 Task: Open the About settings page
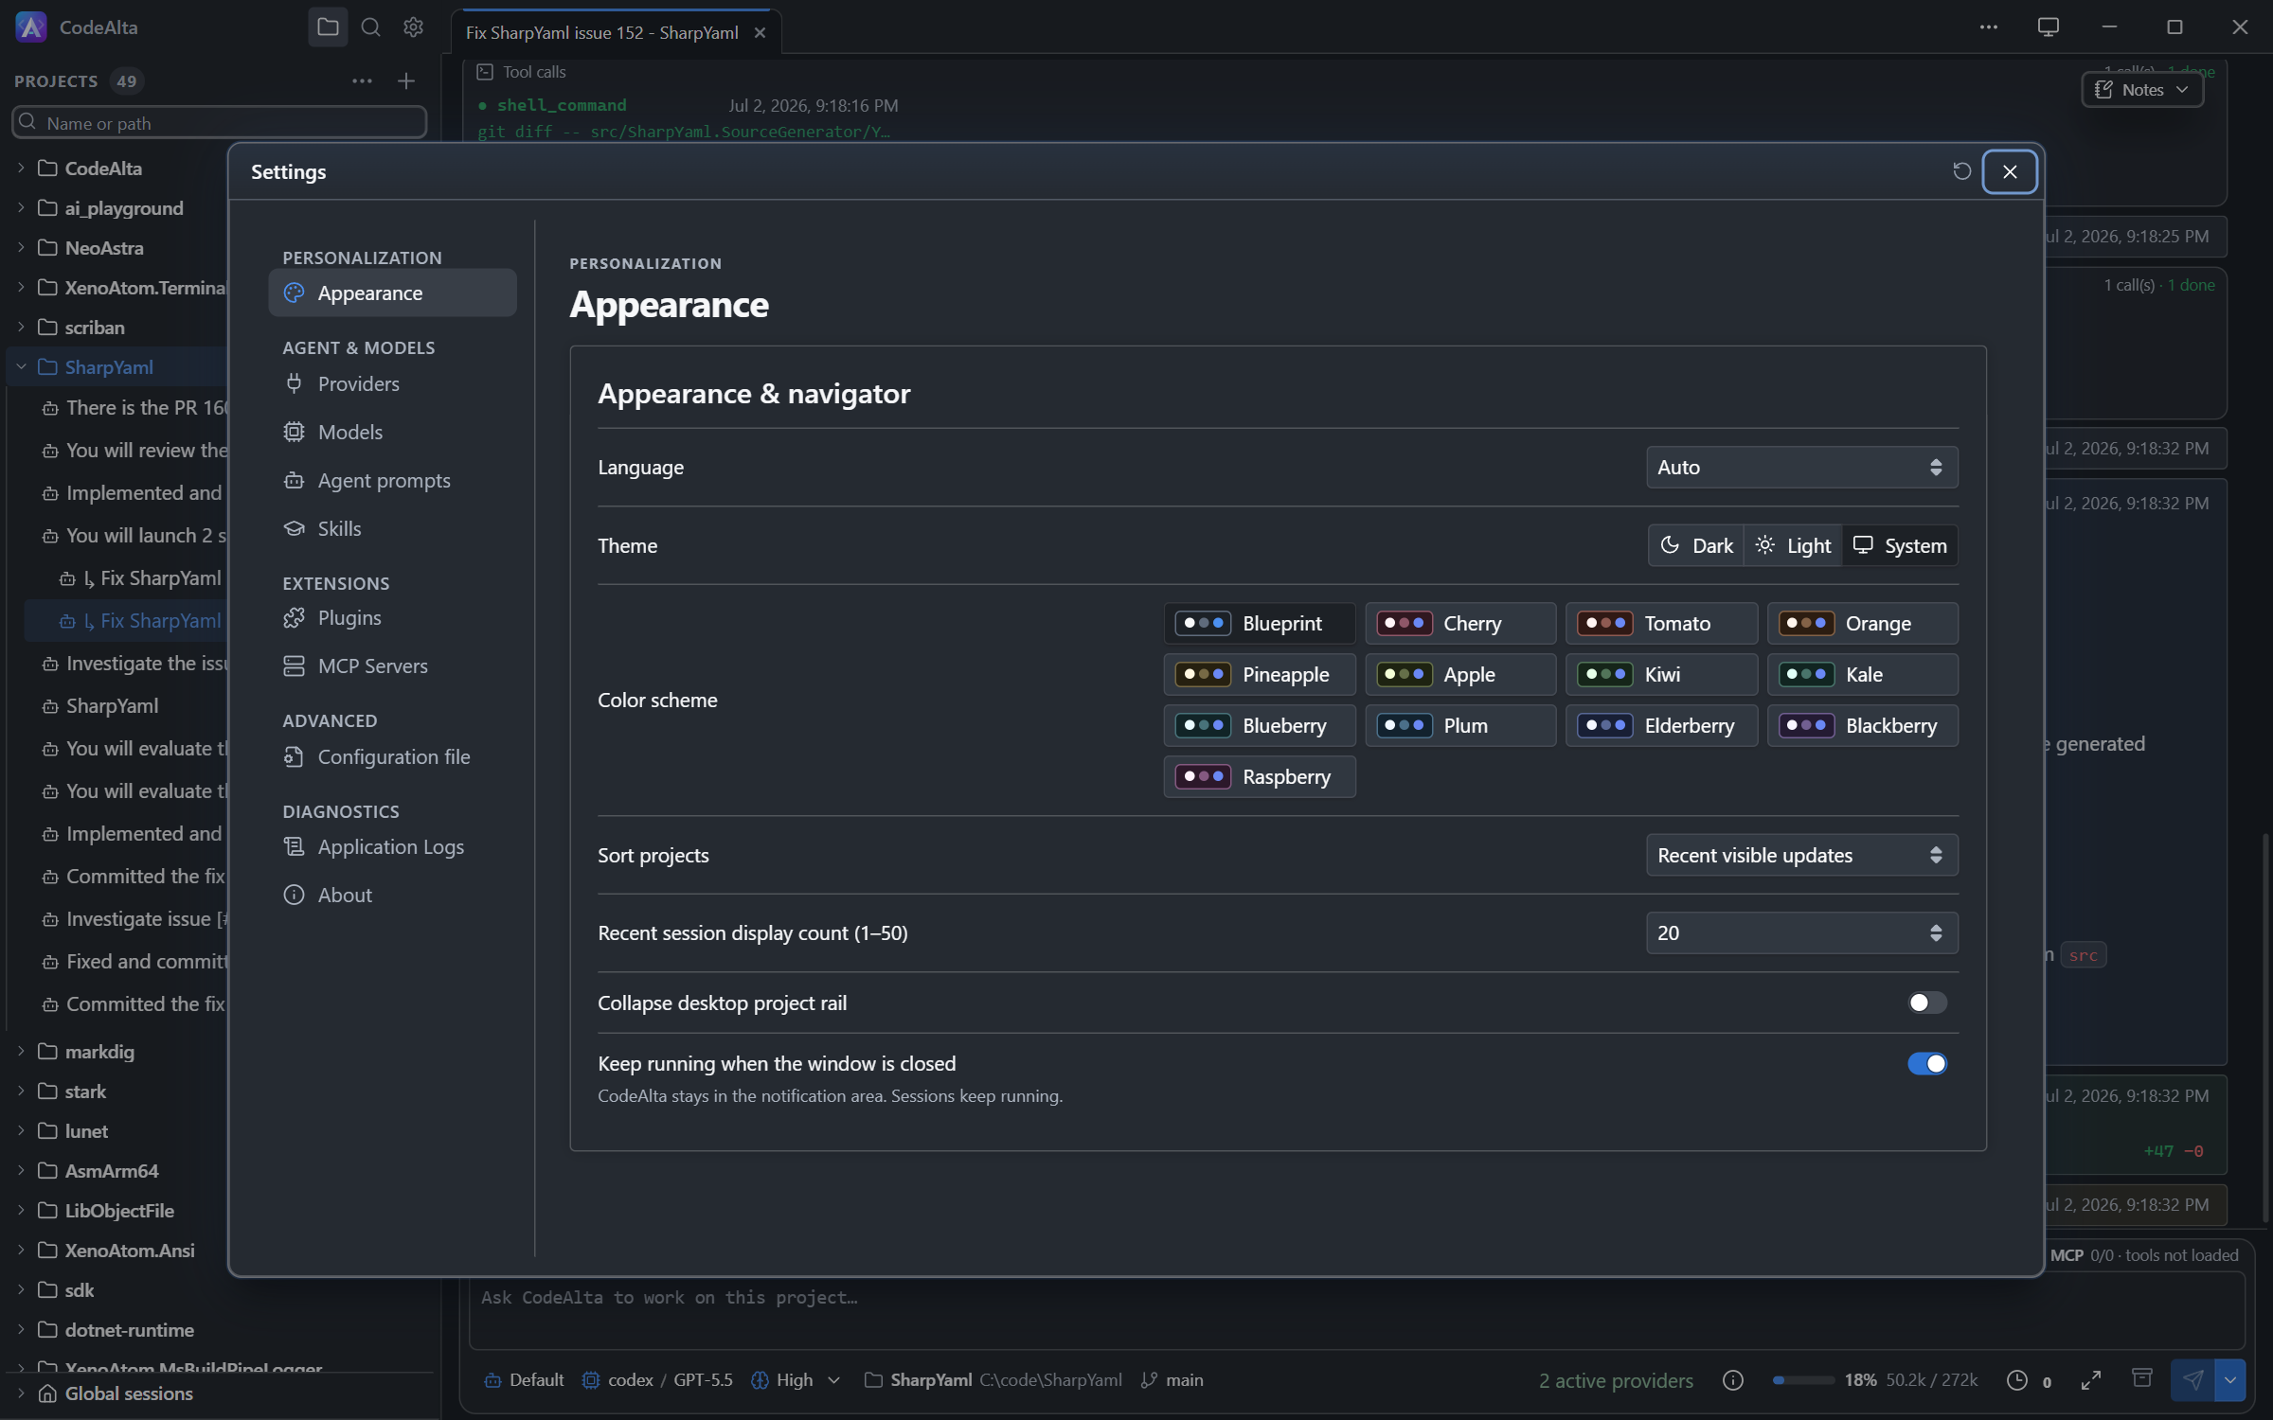392,895
